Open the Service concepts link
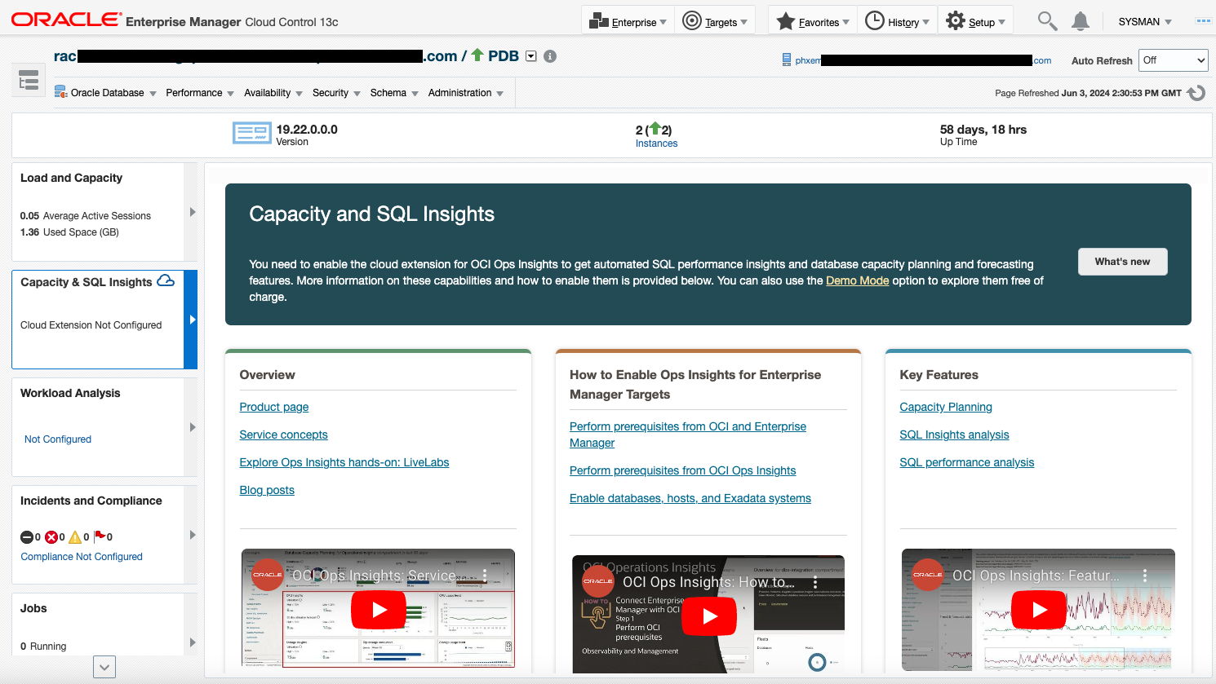The height and width of the screenshot is (684, 1216). click(x=283, y=435)
